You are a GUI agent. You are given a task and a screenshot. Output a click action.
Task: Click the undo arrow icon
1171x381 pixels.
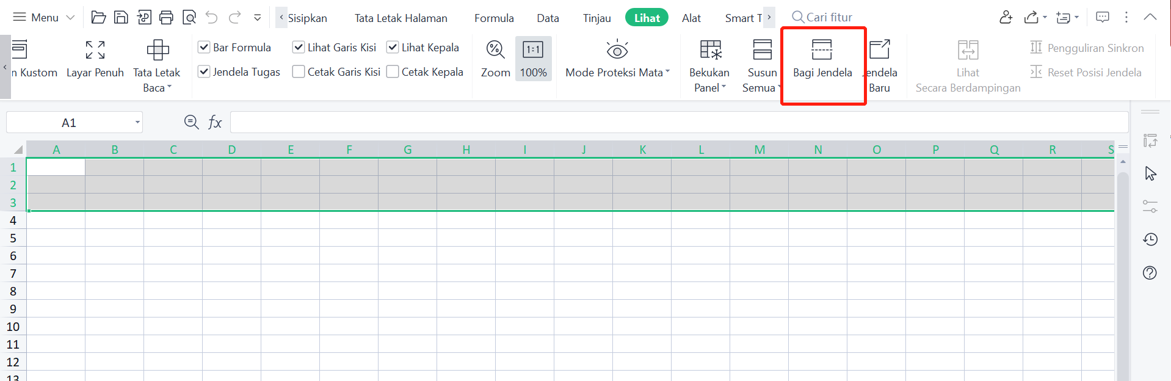click(211, 17)
